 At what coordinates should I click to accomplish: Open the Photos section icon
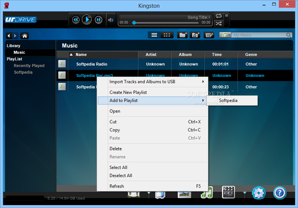tap(184, 194)
